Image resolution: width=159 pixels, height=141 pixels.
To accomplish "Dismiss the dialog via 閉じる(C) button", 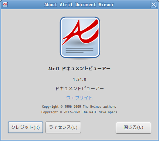I will (x=133, y=128).
